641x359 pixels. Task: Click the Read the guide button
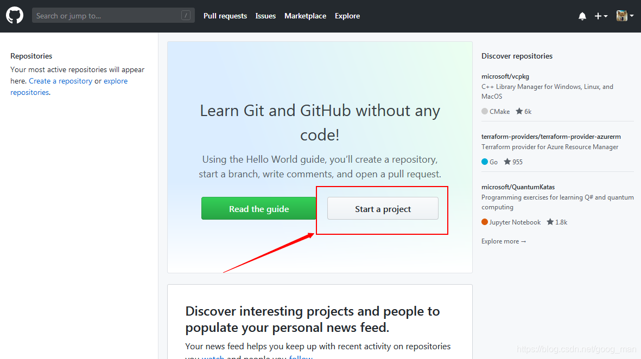pos(259,208)
